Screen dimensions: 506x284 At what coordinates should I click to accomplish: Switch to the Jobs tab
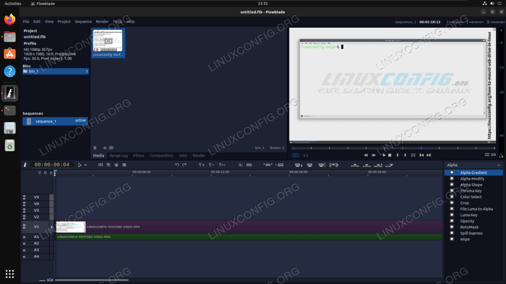183,156
